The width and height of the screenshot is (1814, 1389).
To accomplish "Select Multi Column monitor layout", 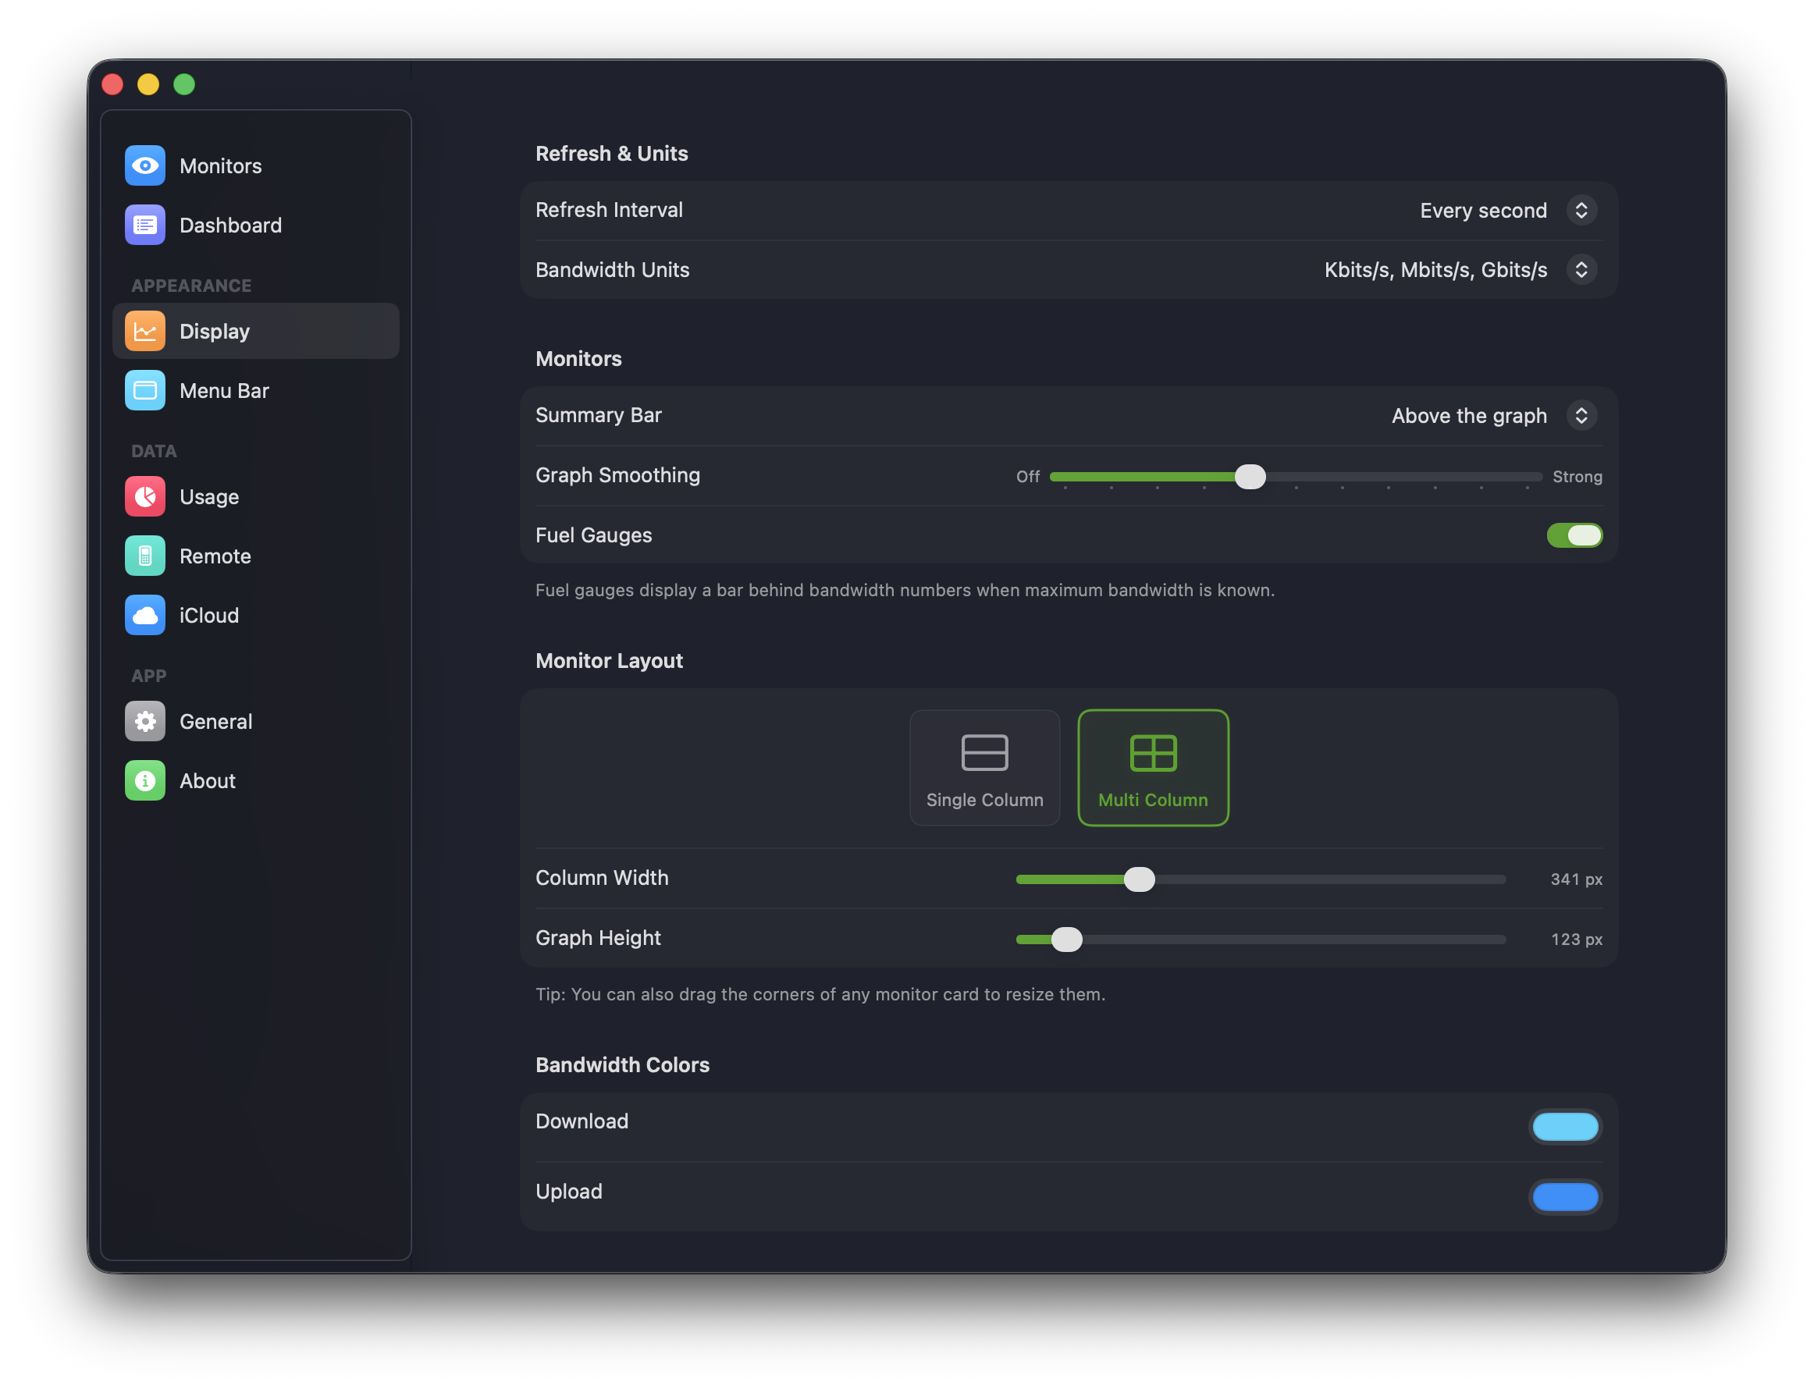I will 1153,767.
